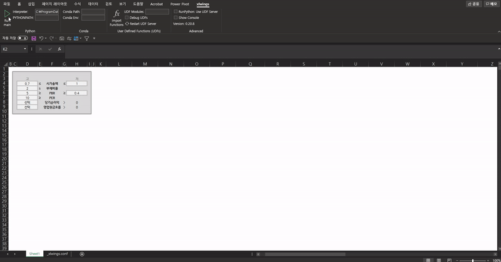This screenshot has height=262, width=501.
Task: Click the Interpreter path field
Action: coord(47,11)
